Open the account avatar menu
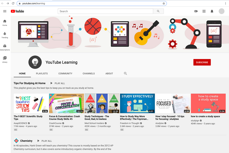The height and width of the screenshot is (153, 229). click(x=221, y=11)
